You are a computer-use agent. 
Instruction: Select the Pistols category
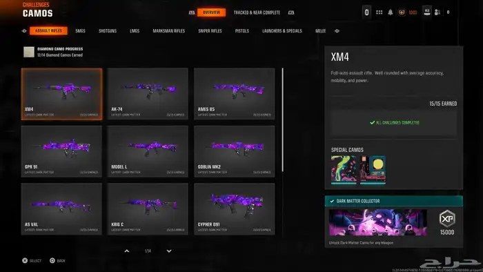coord(241,31)
